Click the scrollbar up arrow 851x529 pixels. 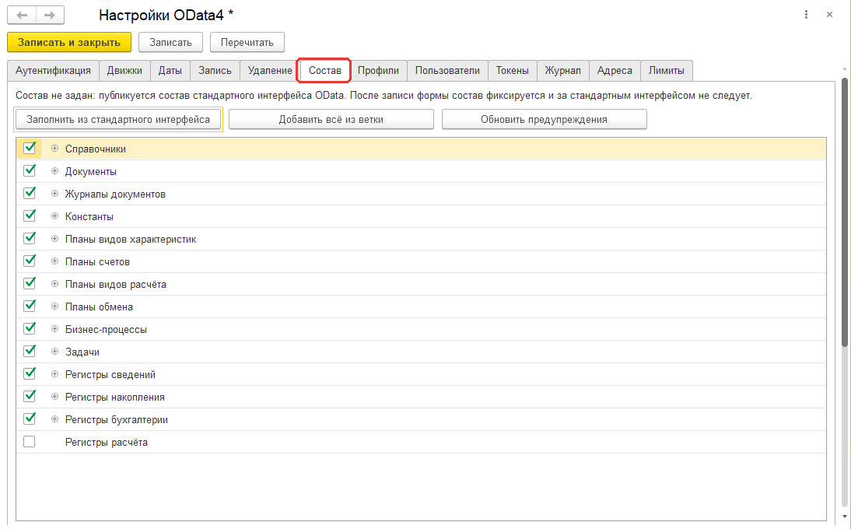tap(845, 69)
